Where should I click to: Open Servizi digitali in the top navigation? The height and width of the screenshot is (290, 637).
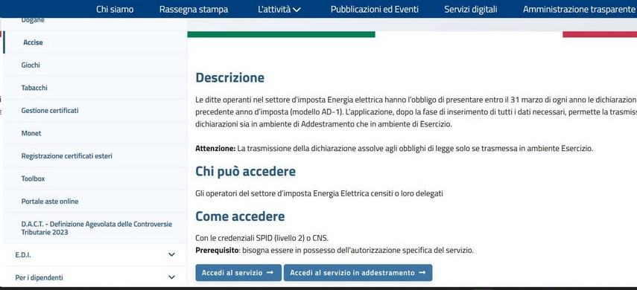coord(471,10)
